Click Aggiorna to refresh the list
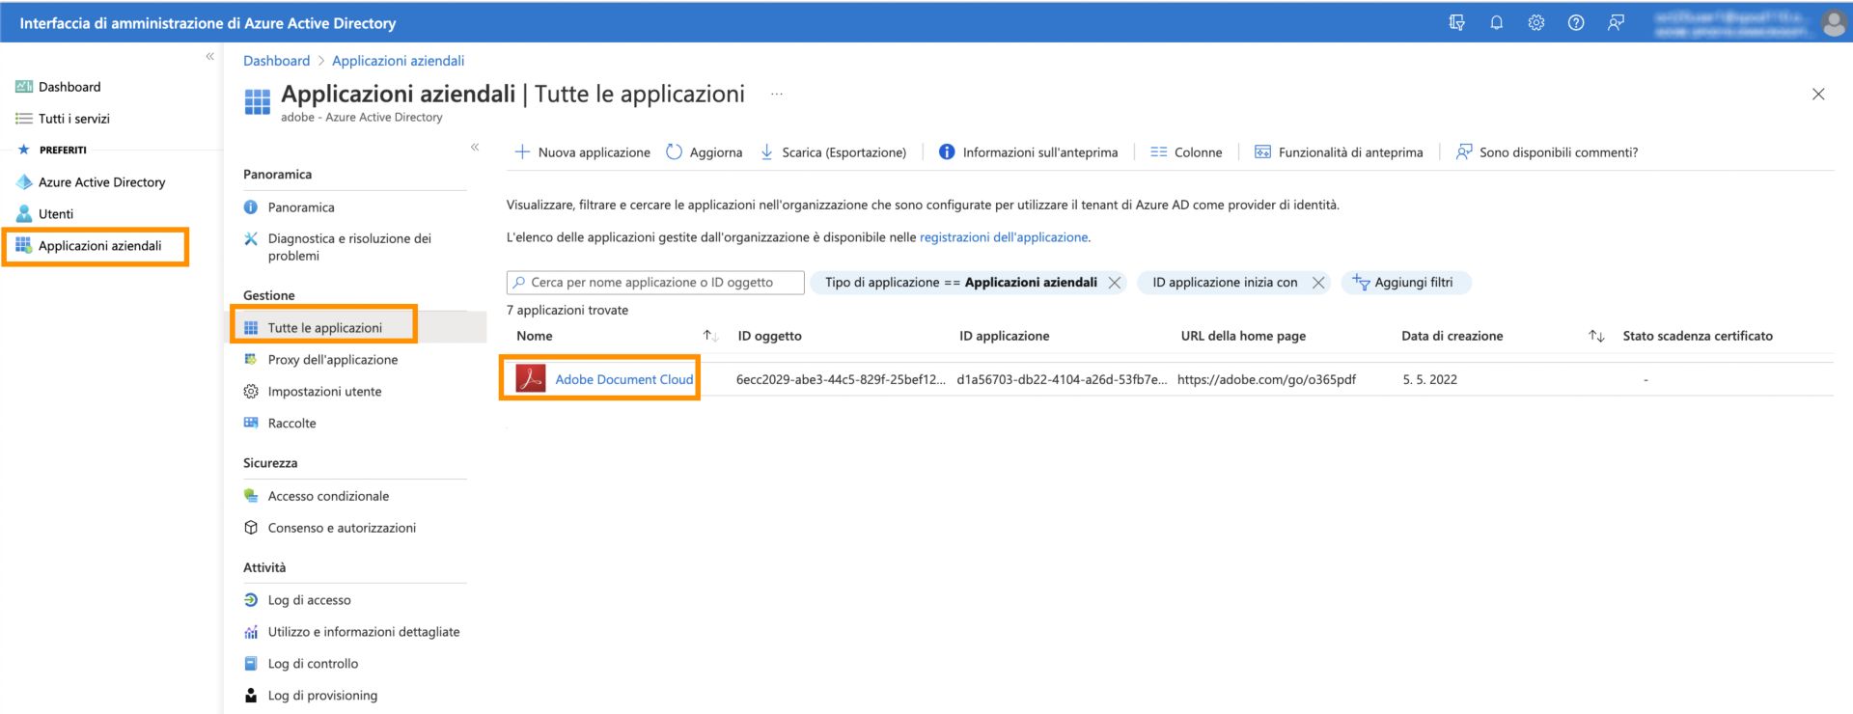 705,152
